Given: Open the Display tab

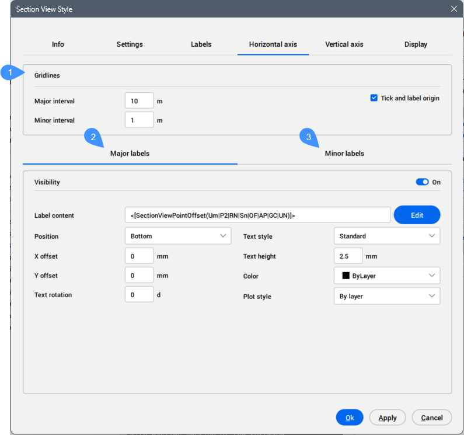Looking at the screenshot, I should pyautogui.click(x=416, y=44).
